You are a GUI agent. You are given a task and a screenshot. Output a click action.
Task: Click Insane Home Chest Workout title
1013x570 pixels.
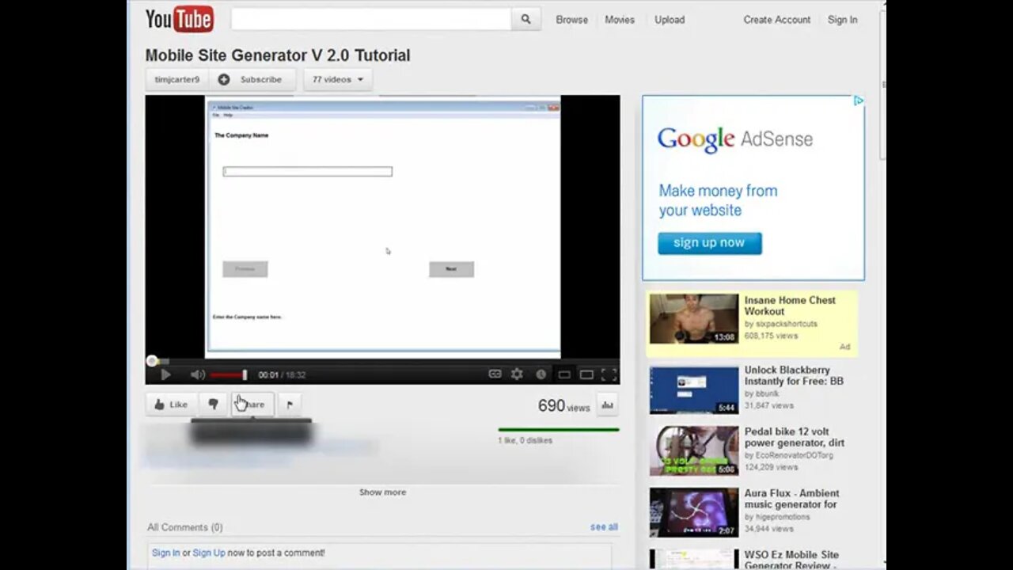790,306
